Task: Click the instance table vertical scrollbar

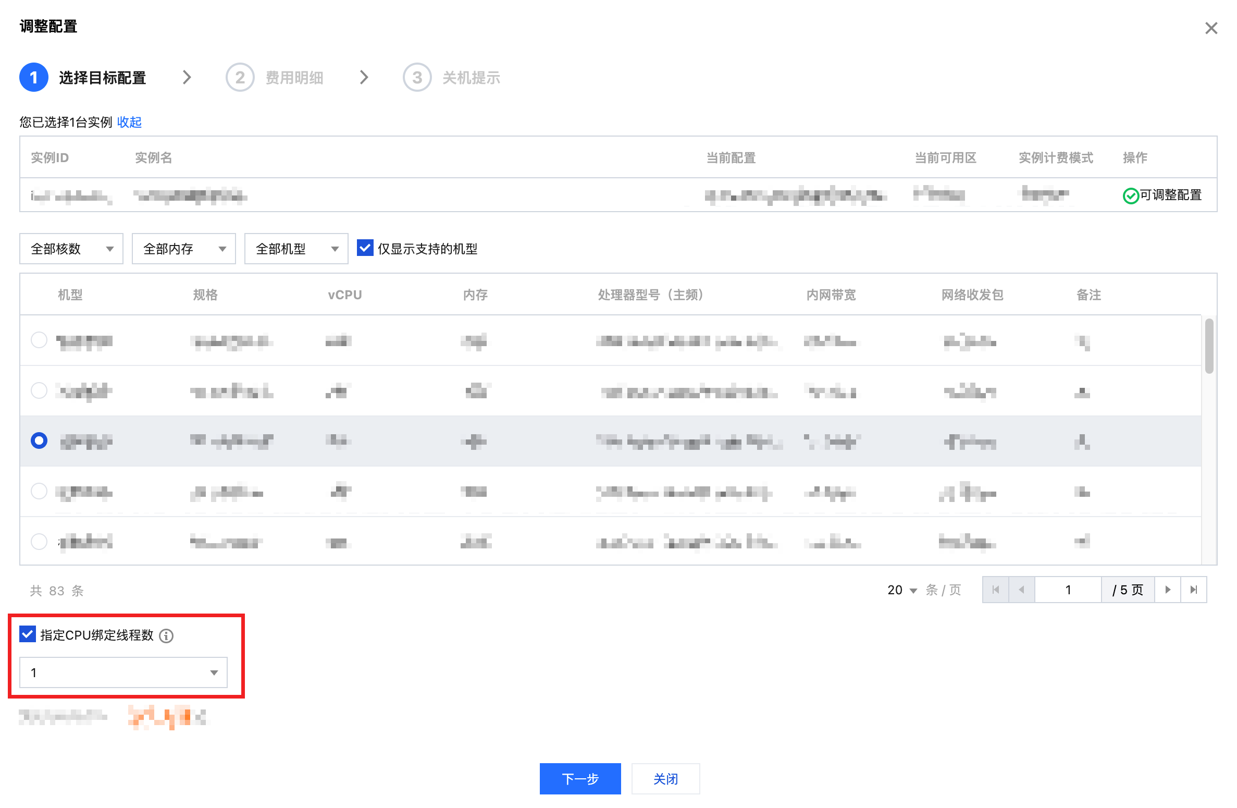Action: [x=1209, y=347]
